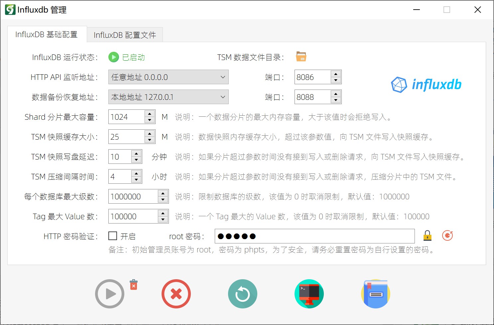Enable HTTP password verification checkbox
494x325 pixels.
[x=113, y=236]
